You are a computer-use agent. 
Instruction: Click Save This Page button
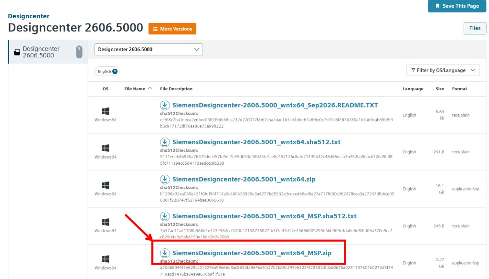tap(457, 6)
